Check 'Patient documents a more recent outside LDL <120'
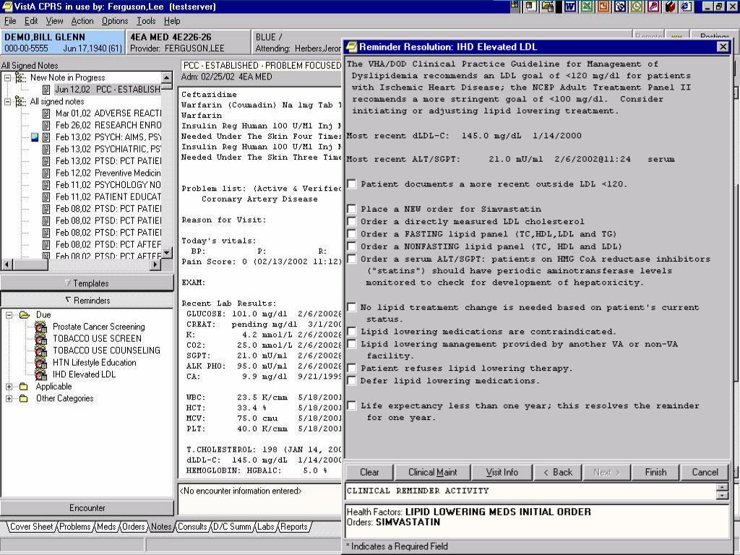Image resolution: width=740 pixels, height=555 pixels. click(x=352, y=184)
